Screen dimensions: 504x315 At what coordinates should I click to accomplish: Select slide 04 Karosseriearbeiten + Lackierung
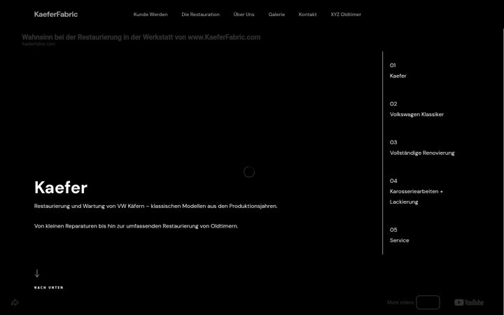416,192
